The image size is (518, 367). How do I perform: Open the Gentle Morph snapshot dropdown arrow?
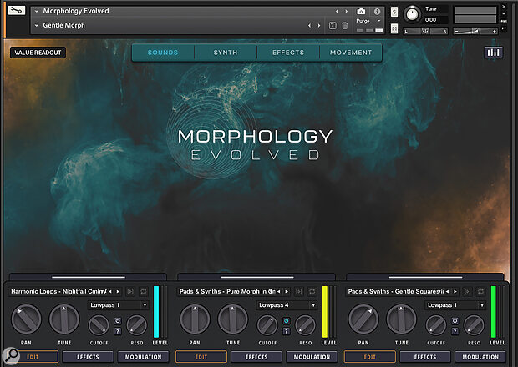[37, 25]
